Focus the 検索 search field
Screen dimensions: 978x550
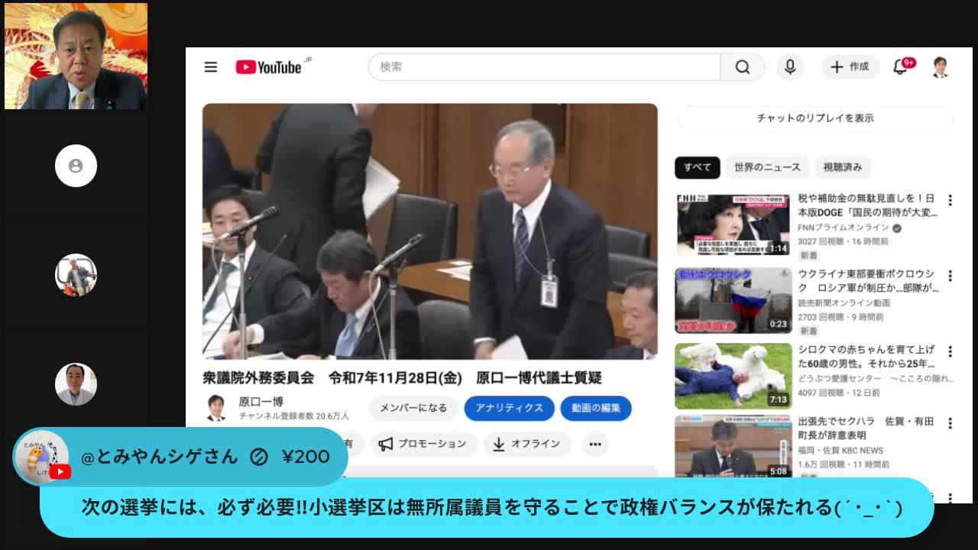[544, 67]
